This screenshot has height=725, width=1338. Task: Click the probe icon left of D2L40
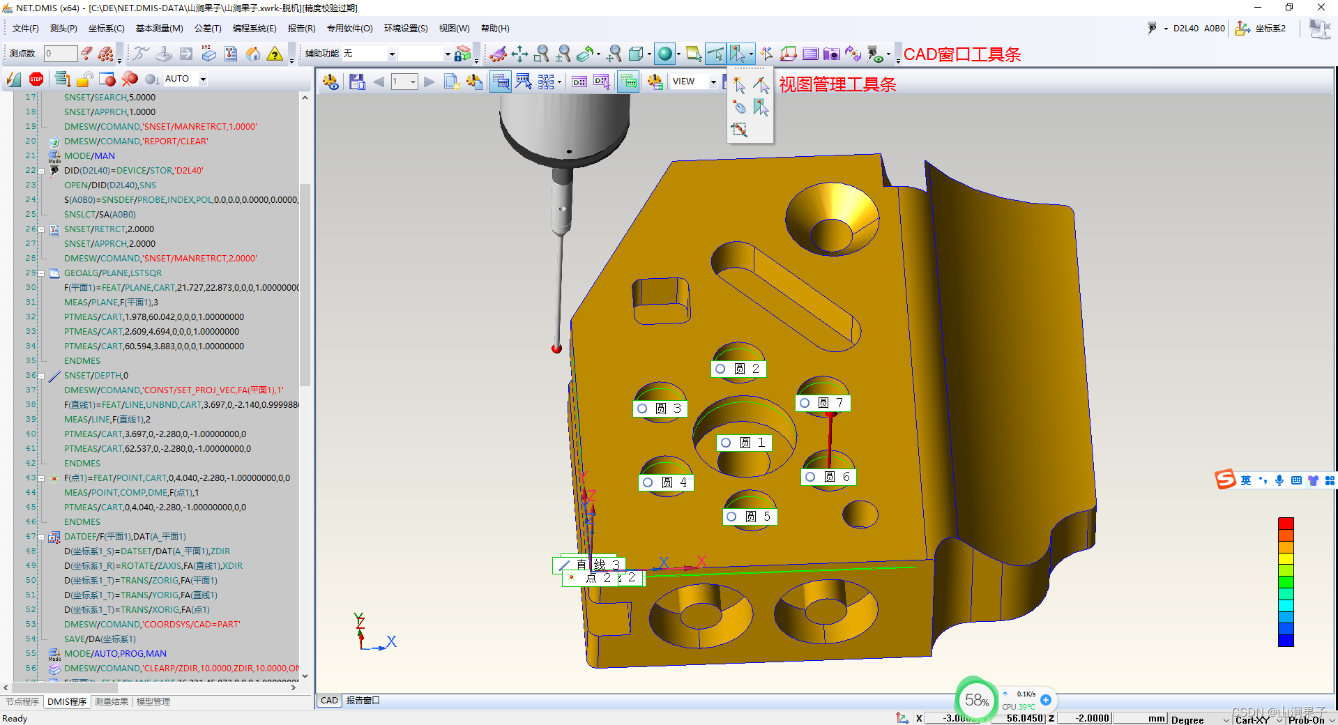coord(1152,28)
